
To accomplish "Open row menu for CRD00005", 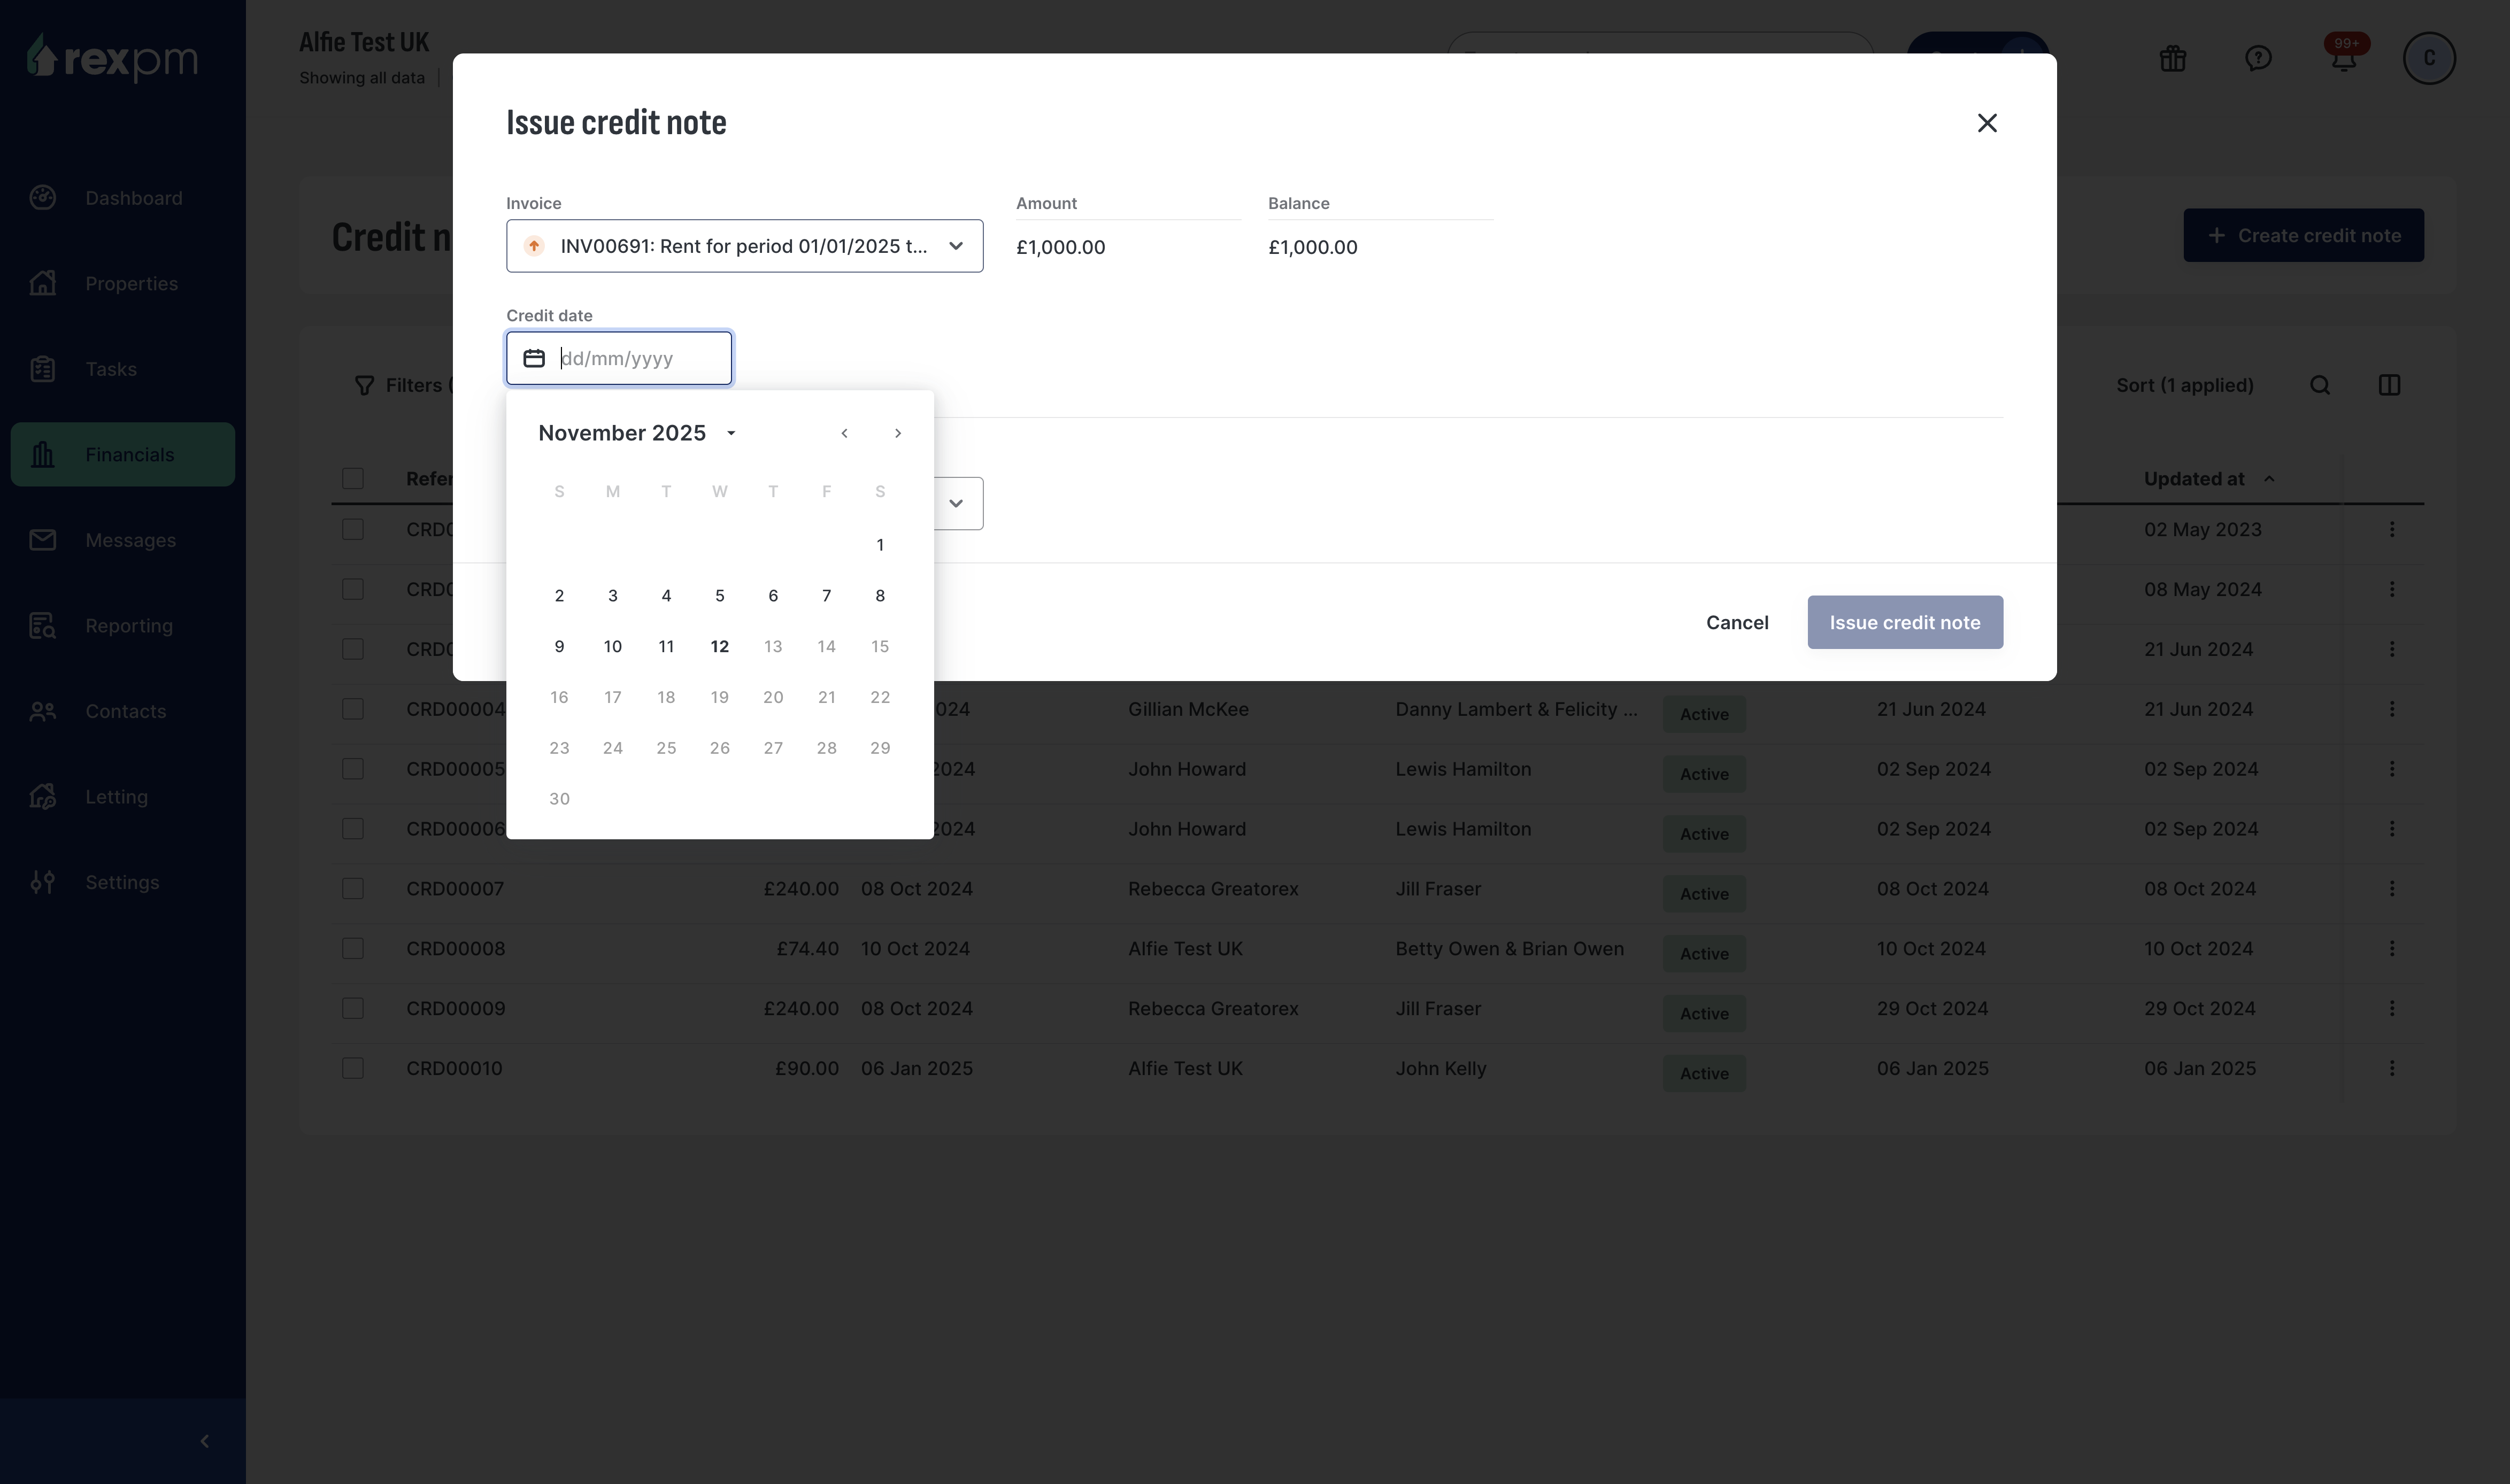I will [x=2391, y=769].
